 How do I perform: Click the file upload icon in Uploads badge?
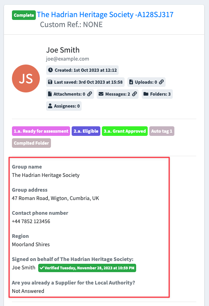[131, 82]
